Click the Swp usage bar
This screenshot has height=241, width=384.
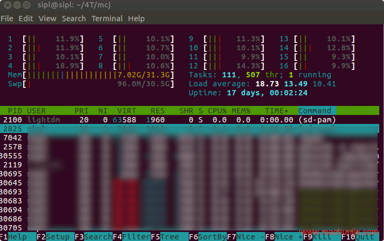pos(91,84)
